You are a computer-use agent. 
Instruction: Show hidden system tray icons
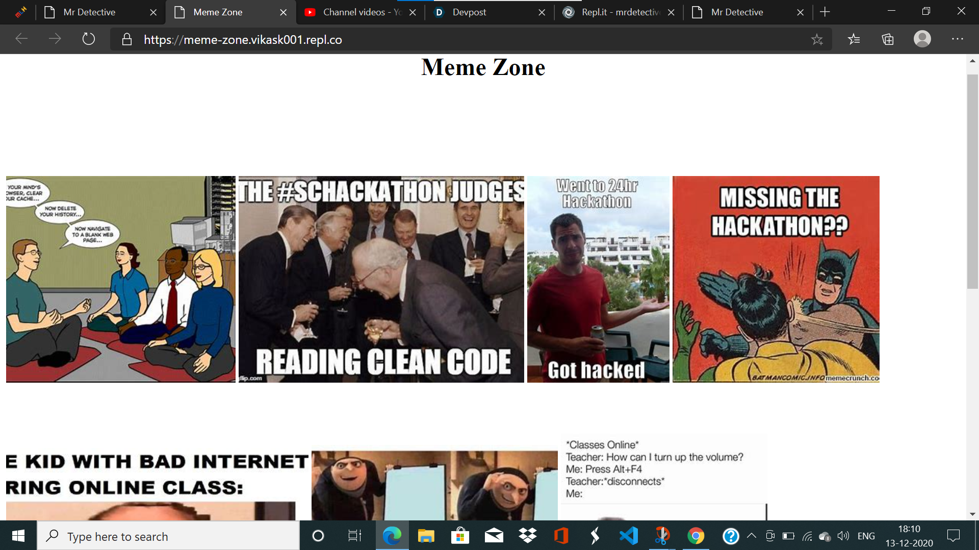(752, 536)
